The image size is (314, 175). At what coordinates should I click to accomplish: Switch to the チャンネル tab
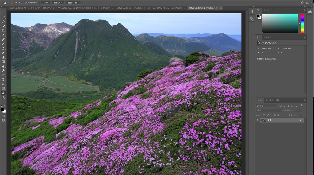pos(269,100)
